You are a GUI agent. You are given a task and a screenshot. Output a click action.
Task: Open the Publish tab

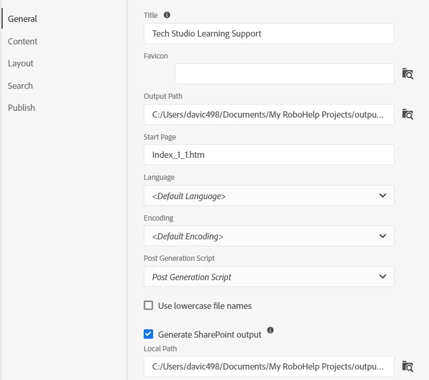(21, 108)
